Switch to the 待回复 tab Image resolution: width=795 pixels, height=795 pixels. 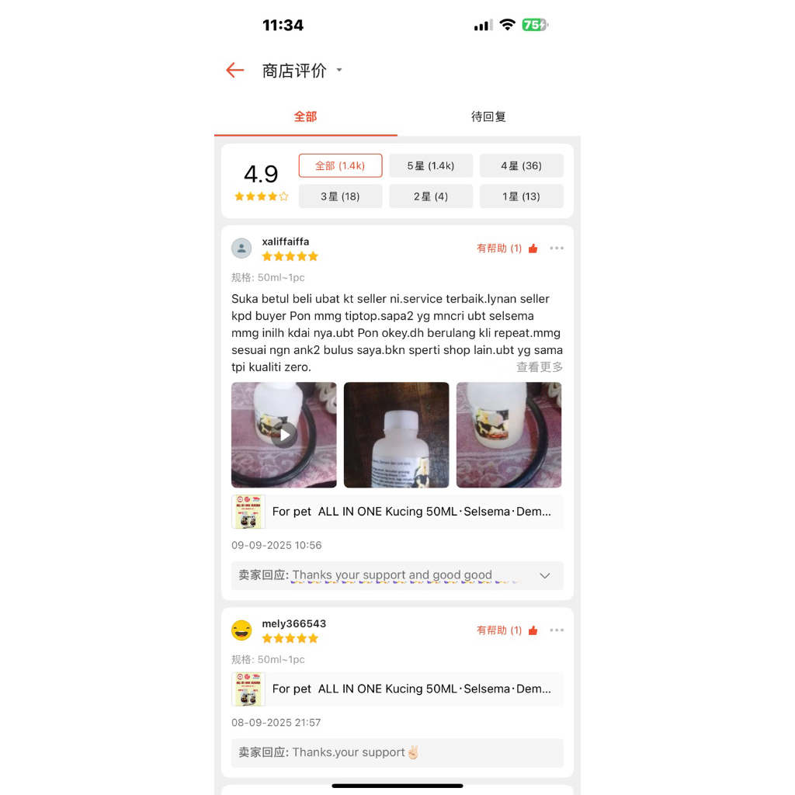(x=488, y=116)
